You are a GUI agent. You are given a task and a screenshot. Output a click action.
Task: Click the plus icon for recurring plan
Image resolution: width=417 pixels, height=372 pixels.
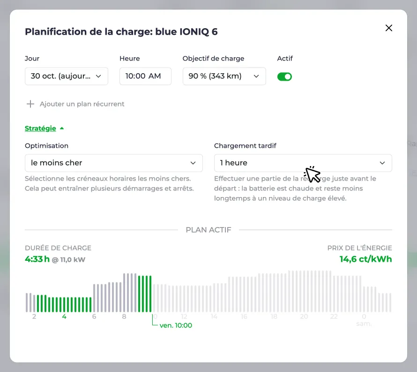click(x=30, y=104)
